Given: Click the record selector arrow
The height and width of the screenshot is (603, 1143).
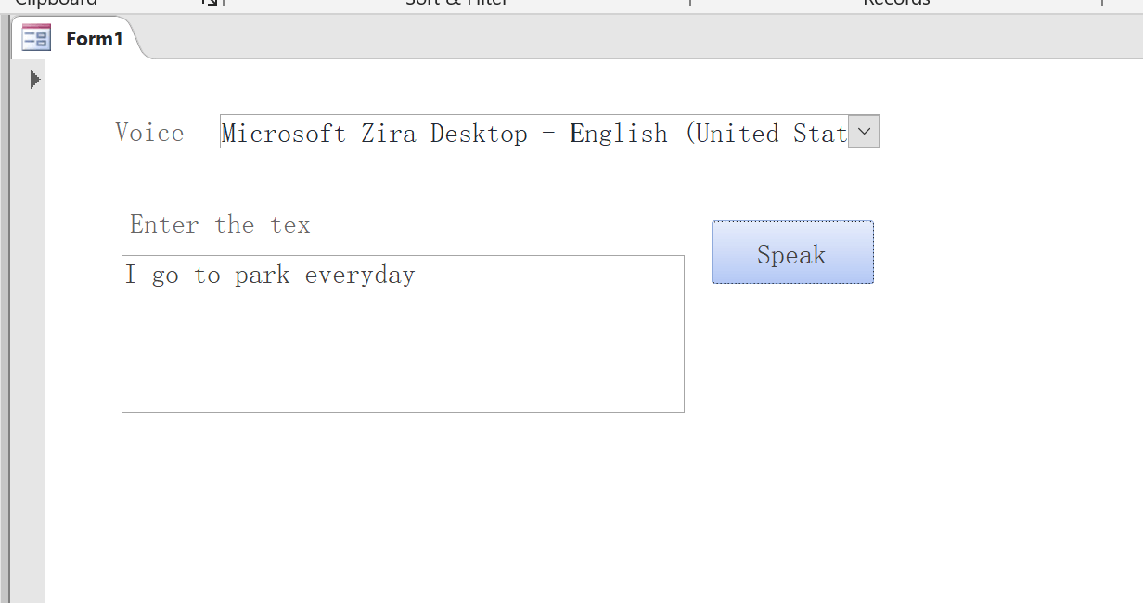Looking at the screenshot, I should [x=34, y=80].
